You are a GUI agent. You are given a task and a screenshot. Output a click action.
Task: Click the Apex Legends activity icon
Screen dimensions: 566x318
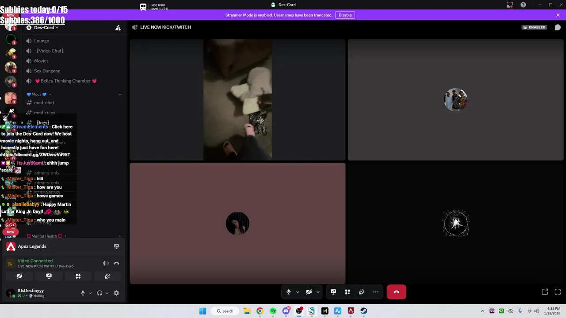pos(11,246)
